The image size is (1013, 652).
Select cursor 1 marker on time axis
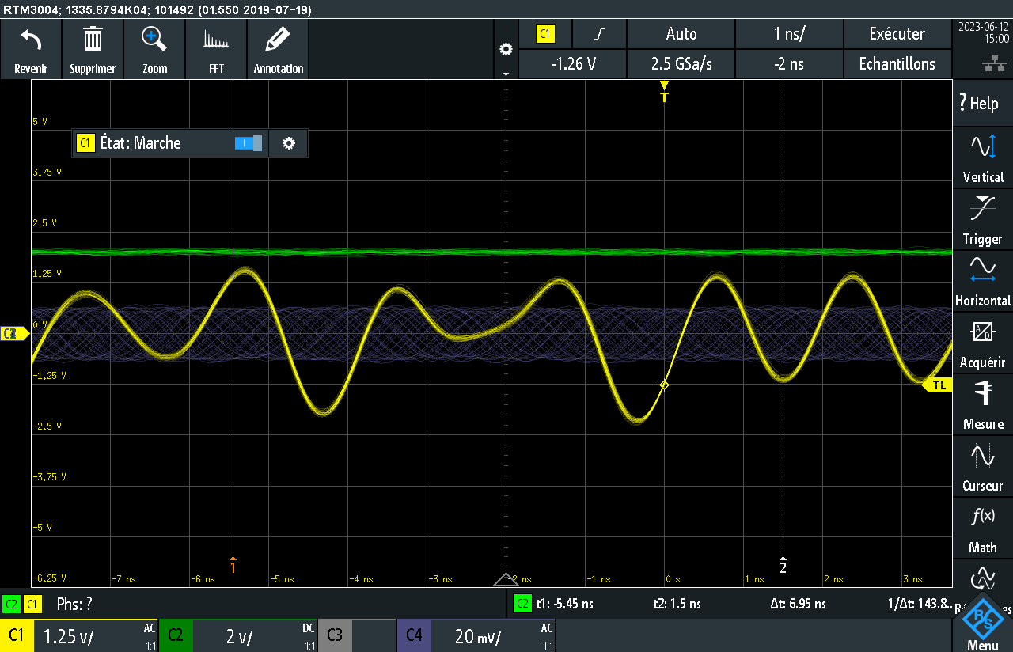pos(233,565)
